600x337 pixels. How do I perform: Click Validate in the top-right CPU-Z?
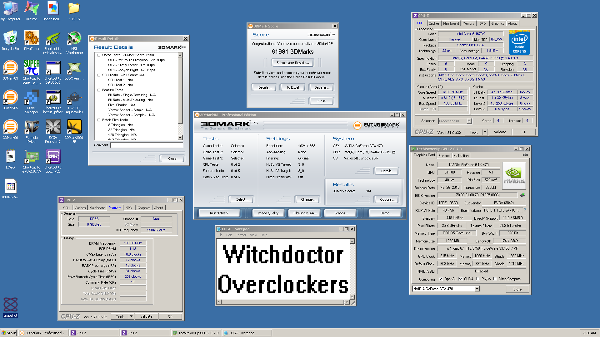coord(500,132)
